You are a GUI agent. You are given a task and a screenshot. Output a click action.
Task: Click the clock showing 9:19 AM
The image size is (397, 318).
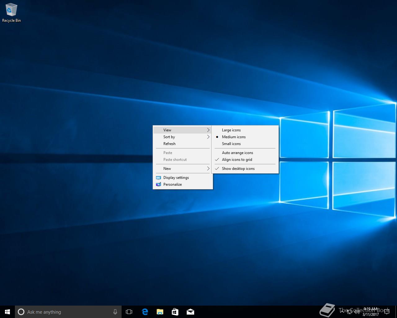click(371, 312)
